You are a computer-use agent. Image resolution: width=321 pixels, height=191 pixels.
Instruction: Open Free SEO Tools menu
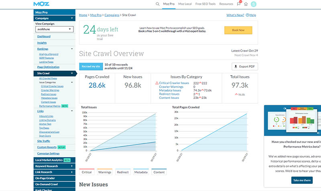pyautogui.click(x=205, y=4)
